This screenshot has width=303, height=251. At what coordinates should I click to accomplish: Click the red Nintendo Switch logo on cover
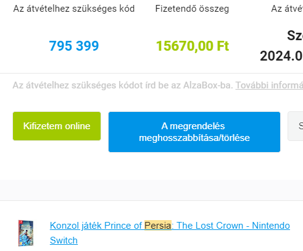click(20, 222)
